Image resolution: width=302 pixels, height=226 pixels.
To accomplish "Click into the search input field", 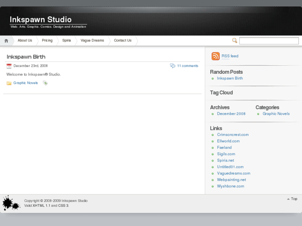I will (269, 41).
